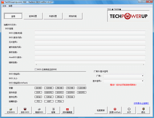Open the 文件 menu
154x118 pixels.
pos(4,6)
